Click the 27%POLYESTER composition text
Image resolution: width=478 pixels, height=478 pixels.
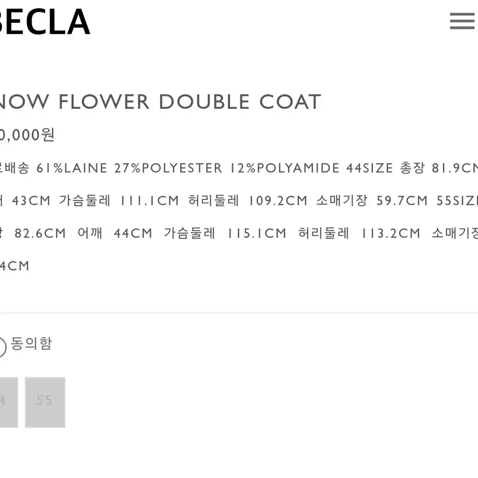pyautogui.click(x=168, y=168)
